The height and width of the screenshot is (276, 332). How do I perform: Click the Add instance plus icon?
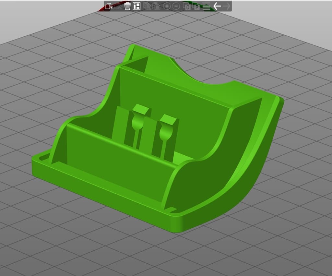pyautogui.click(x=167, y=6)
